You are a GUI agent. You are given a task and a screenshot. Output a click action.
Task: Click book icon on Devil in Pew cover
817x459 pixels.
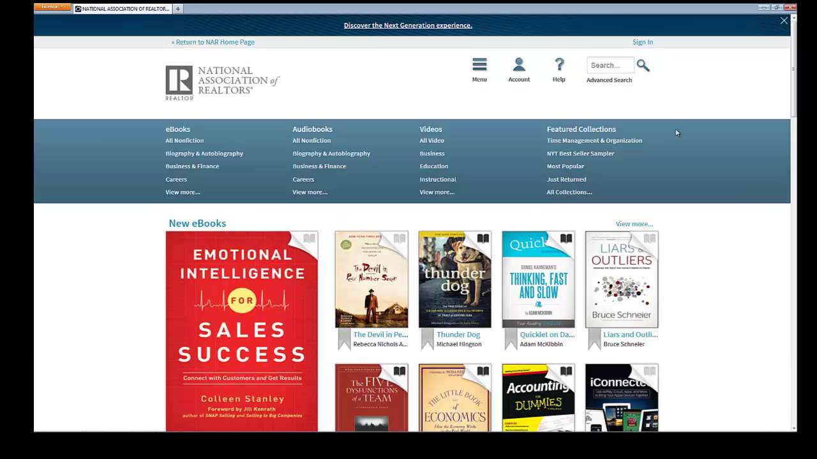point(400,238)
